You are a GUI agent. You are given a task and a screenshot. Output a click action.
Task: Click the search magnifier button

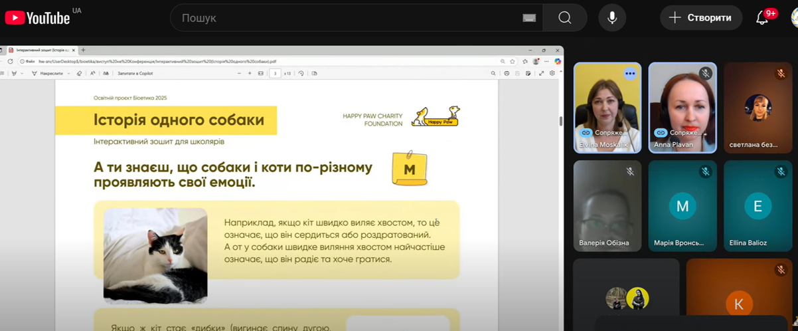[564, 18]
